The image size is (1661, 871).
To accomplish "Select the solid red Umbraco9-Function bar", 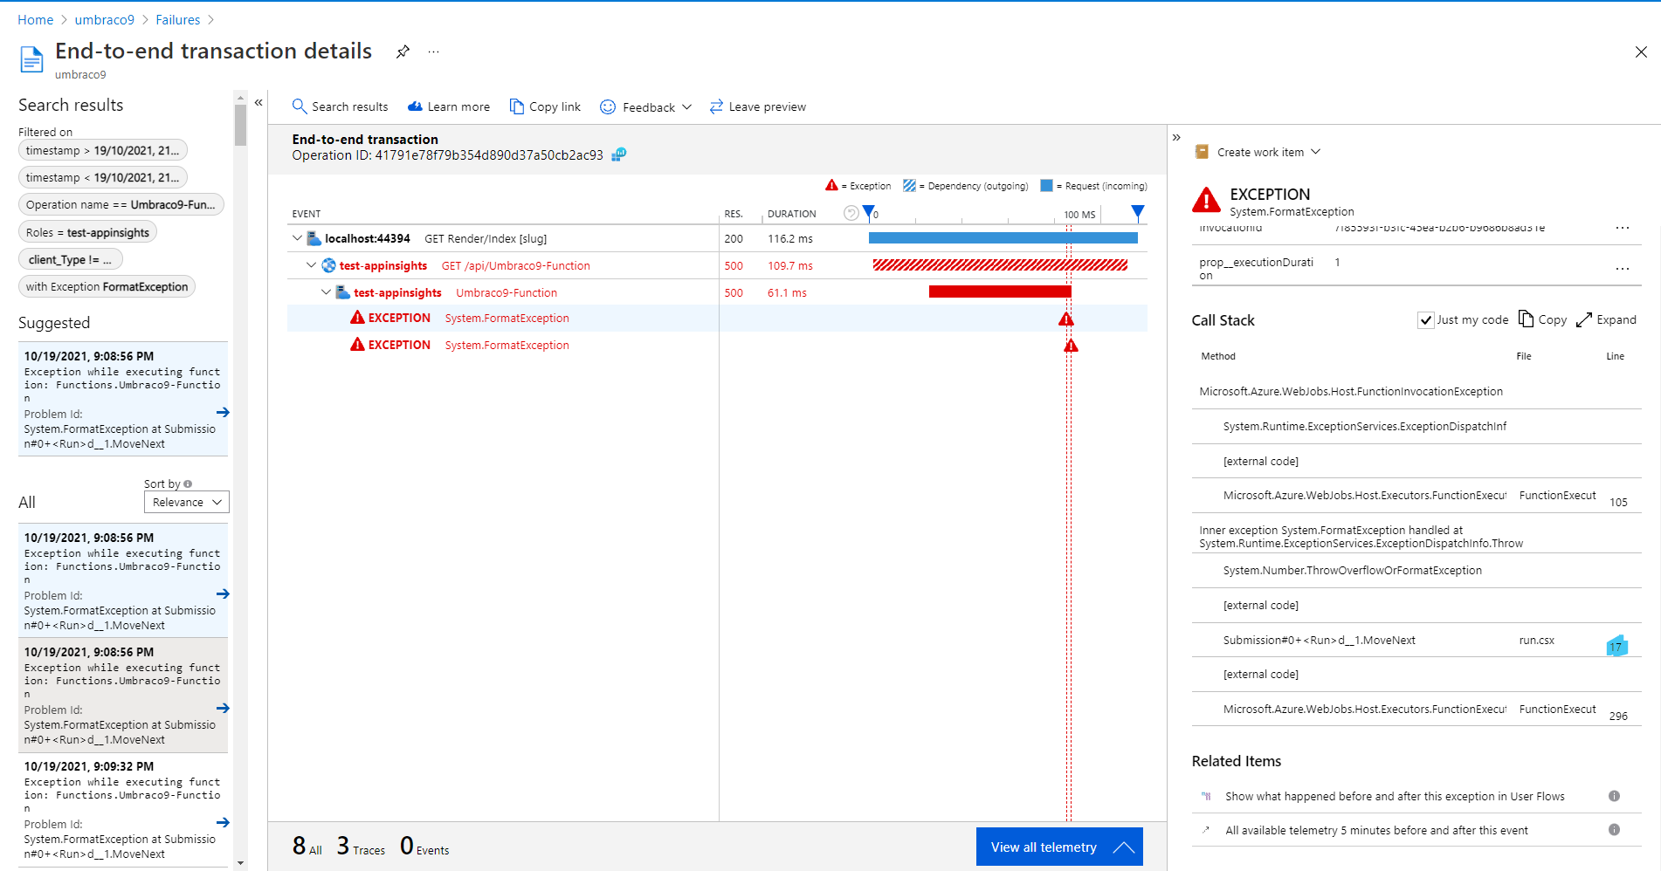I will tap(1000, 291).
